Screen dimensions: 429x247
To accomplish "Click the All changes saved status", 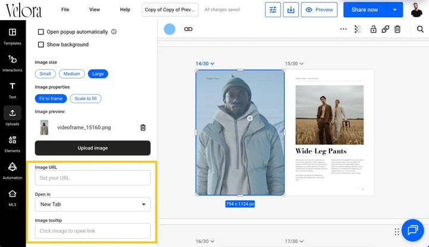I will pyautogui.click(x=222, y=10).
